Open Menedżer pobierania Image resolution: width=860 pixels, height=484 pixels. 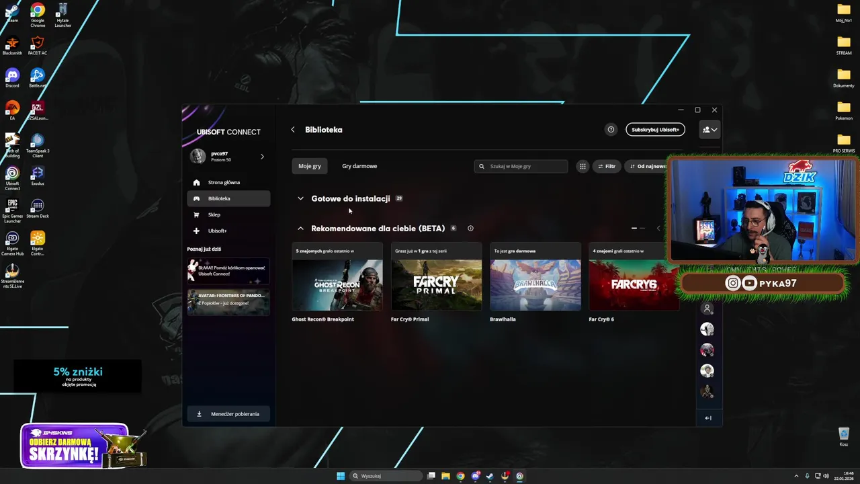pos(228,414)
